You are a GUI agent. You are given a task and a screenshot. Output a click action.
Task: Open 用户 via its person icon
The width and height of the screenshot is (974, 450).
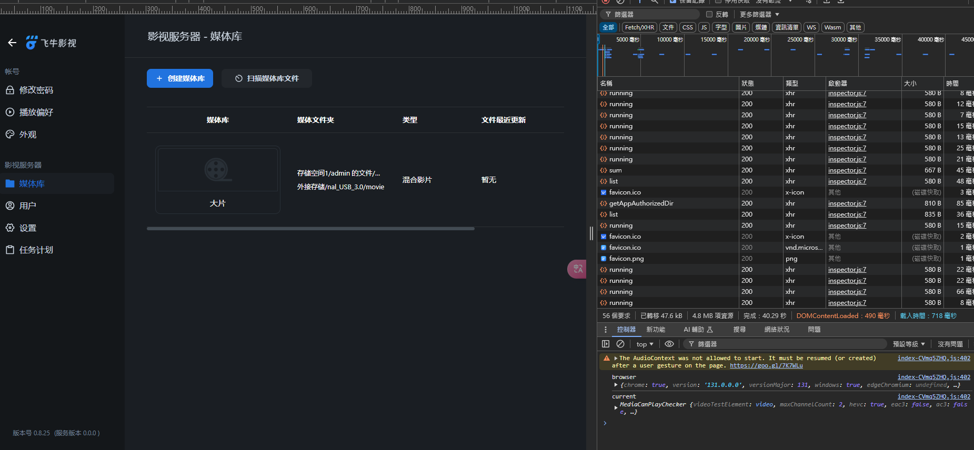point(10,206)
